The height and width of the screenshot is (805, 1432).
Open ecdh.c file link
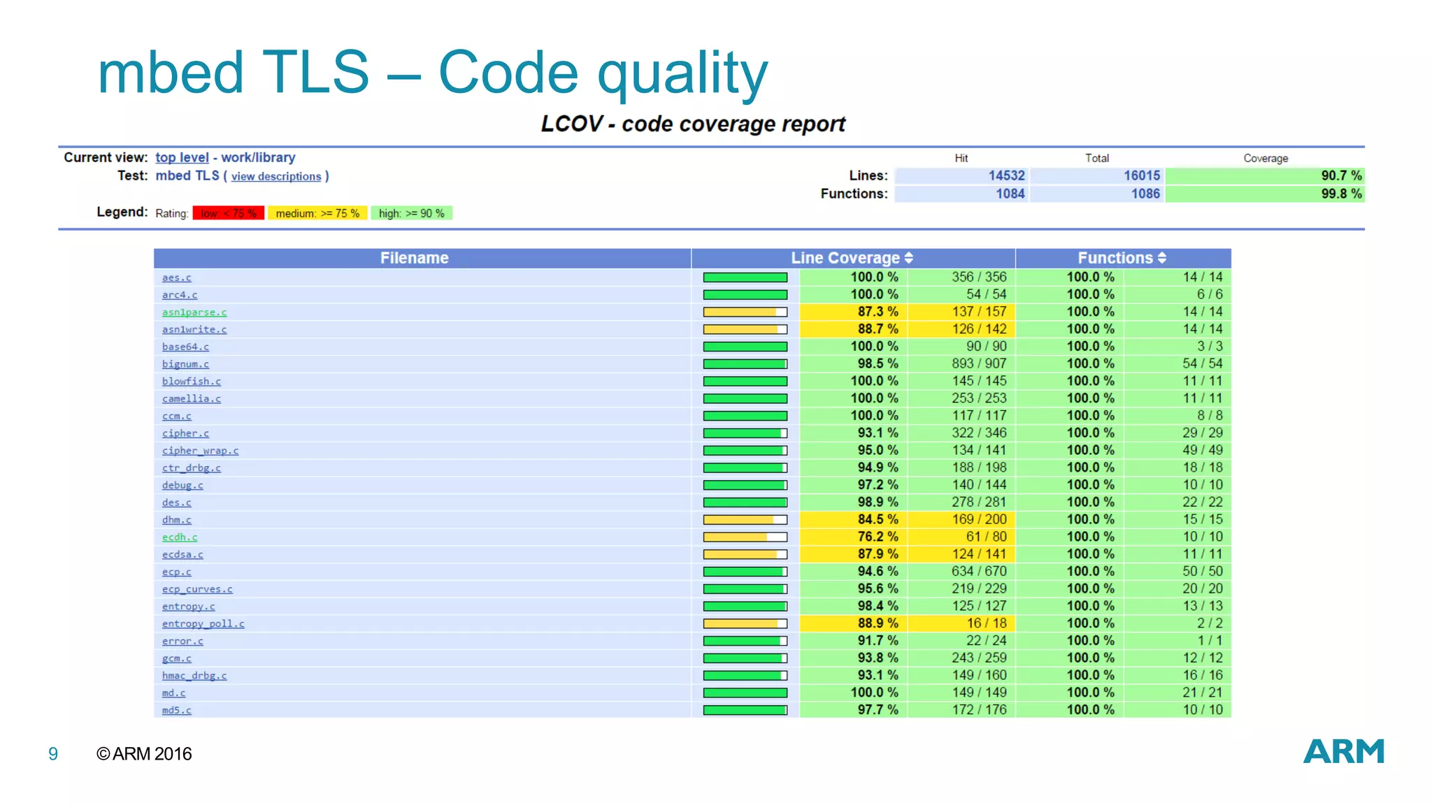(x=180, y=537)
